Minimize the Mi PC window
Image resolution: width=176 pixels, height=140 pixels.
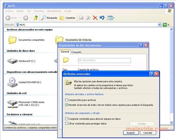tap(161, 6)
